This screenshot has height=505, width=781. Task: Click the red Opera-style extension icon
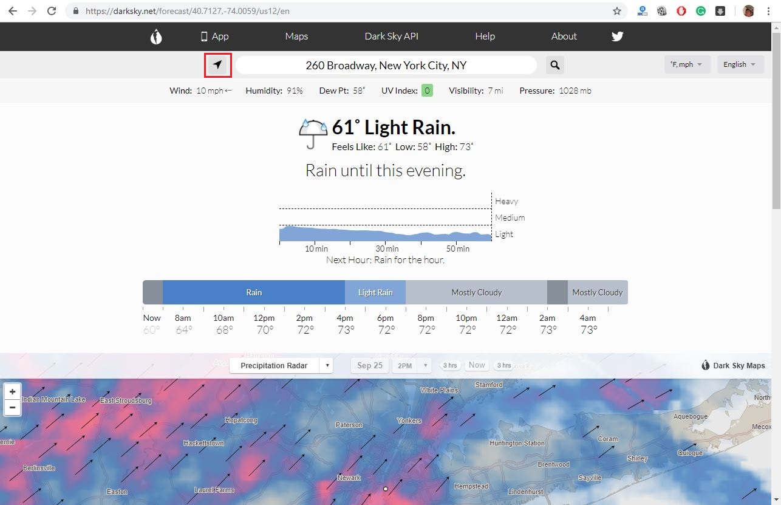681,11
